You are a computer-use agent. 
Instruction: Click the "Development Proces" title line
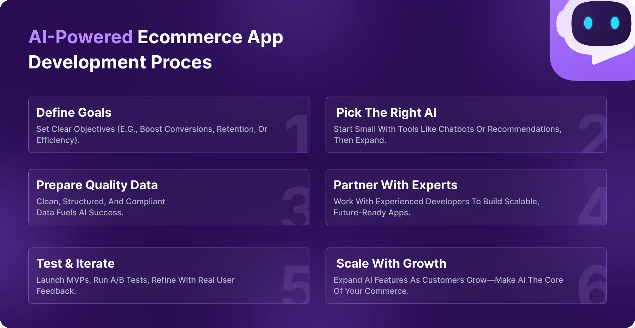(120, 62)
